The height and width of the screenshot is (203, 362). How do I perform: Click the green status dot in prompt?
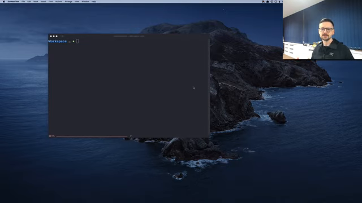coord(74,41)
